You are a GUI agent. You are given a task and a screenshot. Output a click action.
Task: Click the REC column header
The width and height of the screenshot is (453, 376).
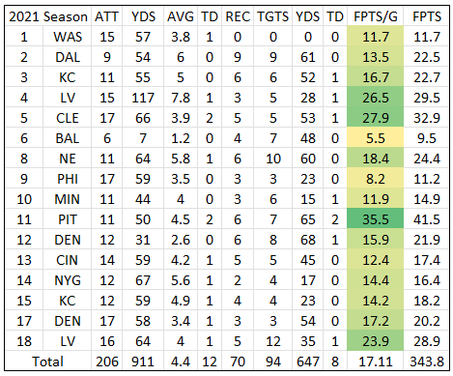click(x=238, y=16)
